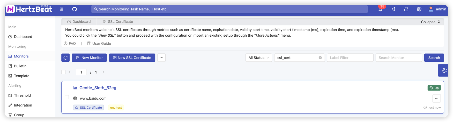Collapse the sidebar menu with hamburger icon
This screenshot has height=122, width=453.
62,9
